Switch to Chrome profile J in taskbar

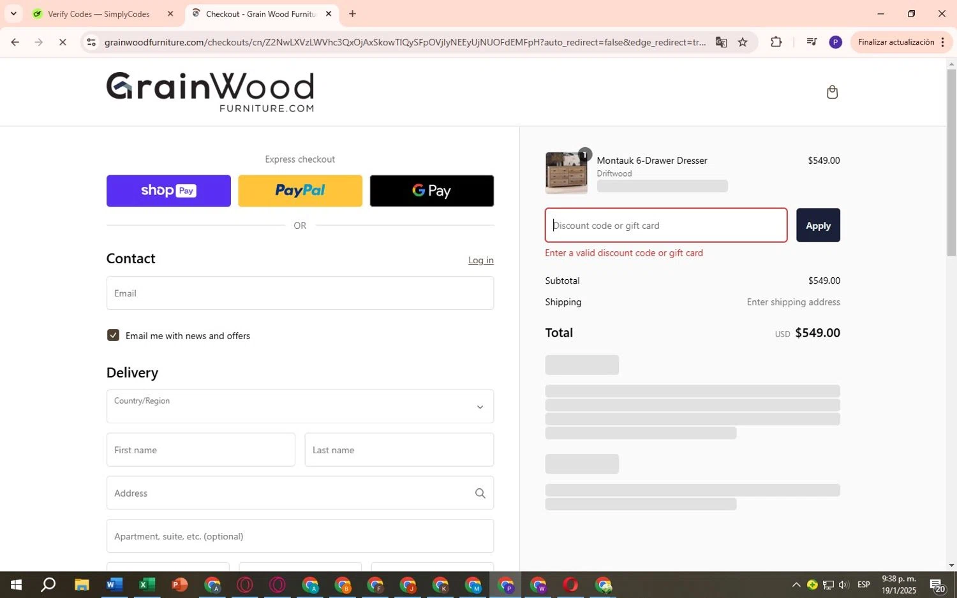tap(408, 585)
